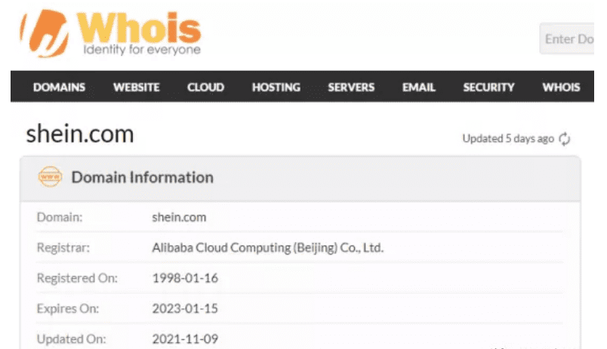This screenshot has height=349, width=607.
Task: Open the CLOUD menu item
Action: click(205, 87)
